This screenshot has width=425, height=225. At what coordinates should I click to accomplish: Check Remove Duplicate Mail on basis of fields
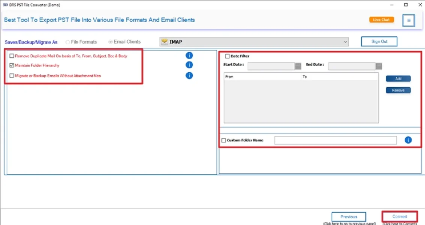pyautogui.click(x=12, y=55)
